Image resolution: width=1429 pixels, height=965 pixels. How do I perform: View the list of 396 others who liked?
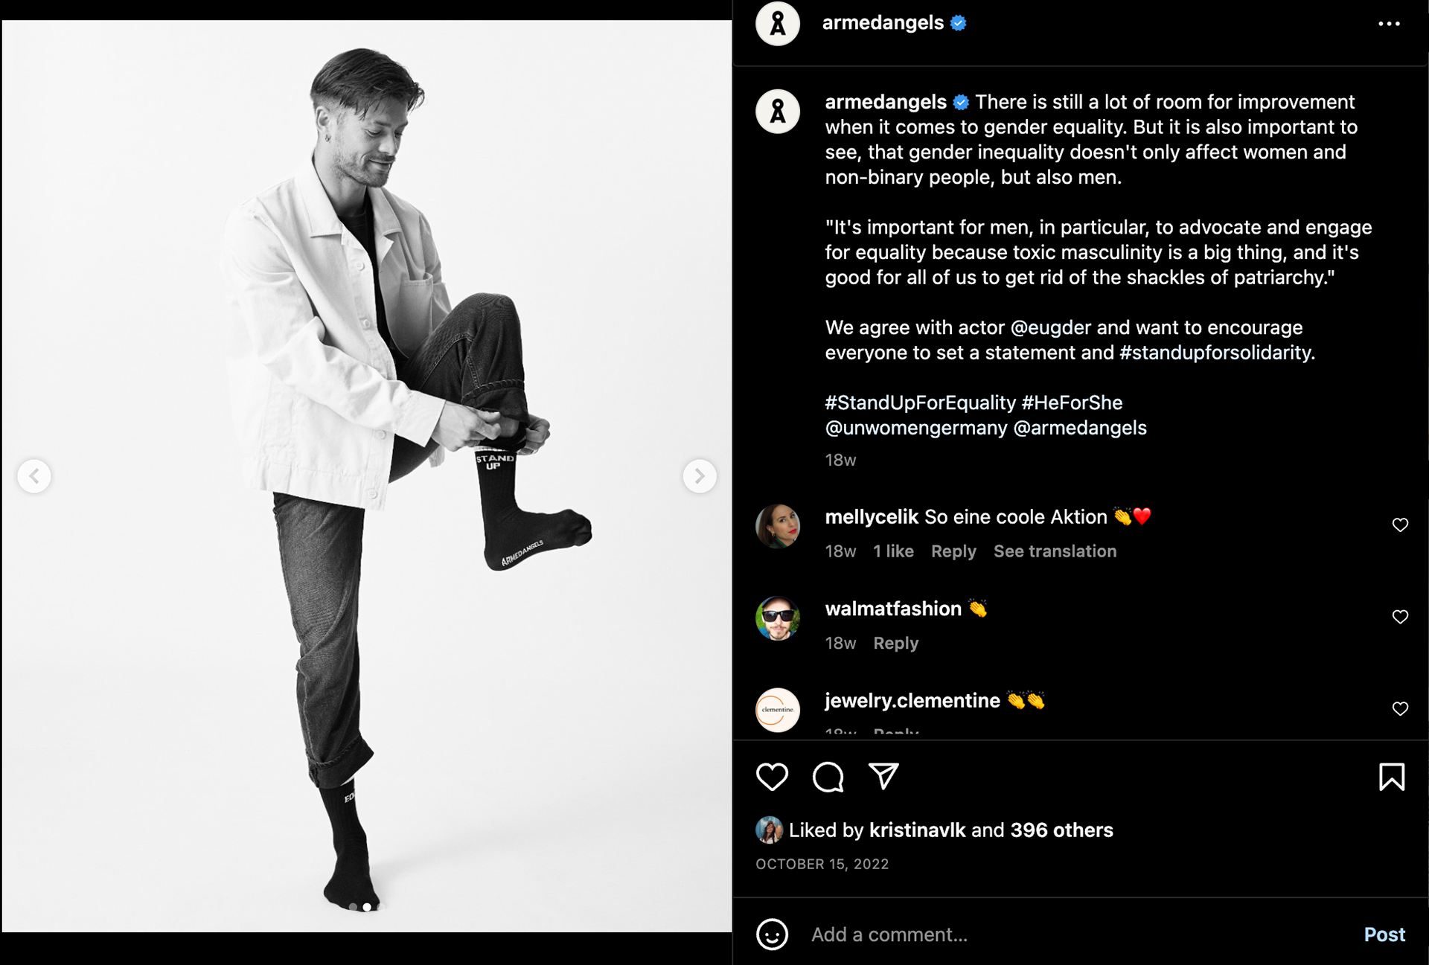[x=1061, y=830]
